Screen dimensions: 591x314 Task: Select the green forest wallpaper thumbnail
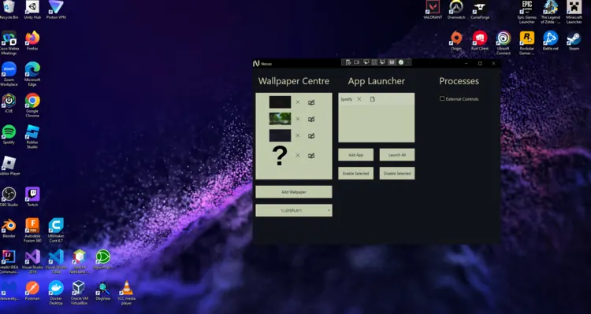(x=280, y=119)
